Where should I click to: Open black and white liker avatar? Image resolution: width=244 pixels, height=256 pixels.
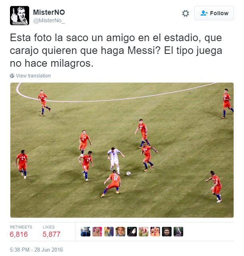point(132,232)
